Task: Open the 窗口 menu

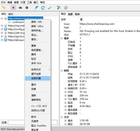Action: (36, 2)
